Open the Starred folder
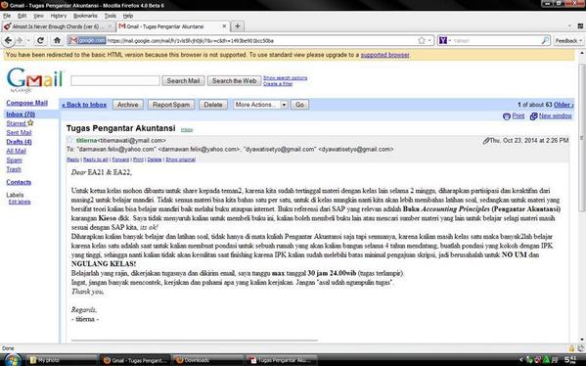586x366 pixels. click(x=16, y=123)
